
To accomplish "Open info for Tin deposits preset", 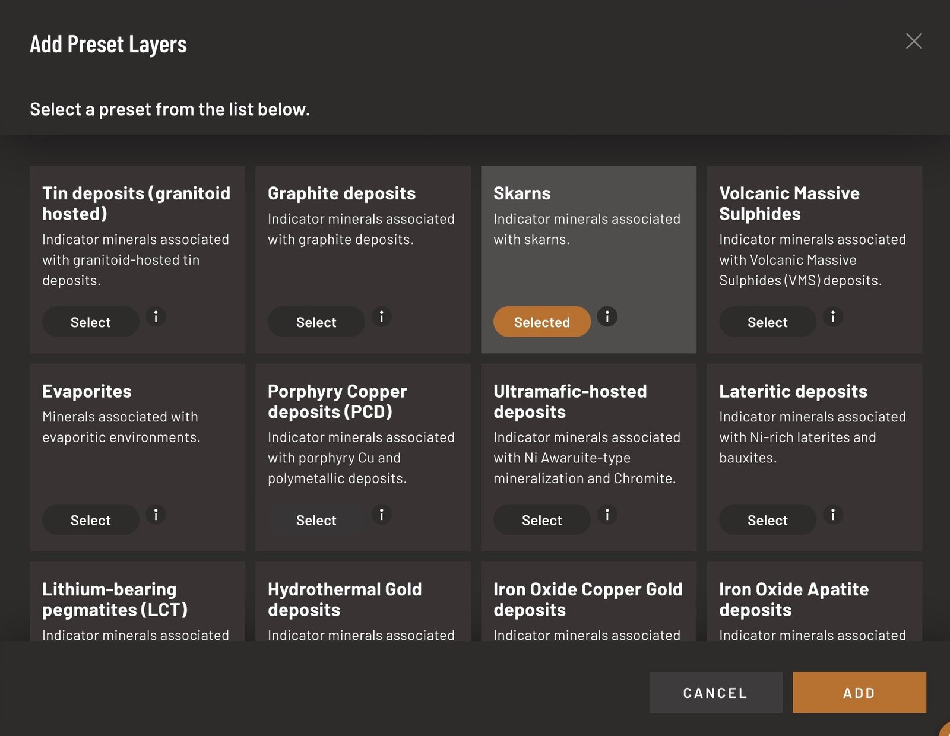I will coord(156,316).
